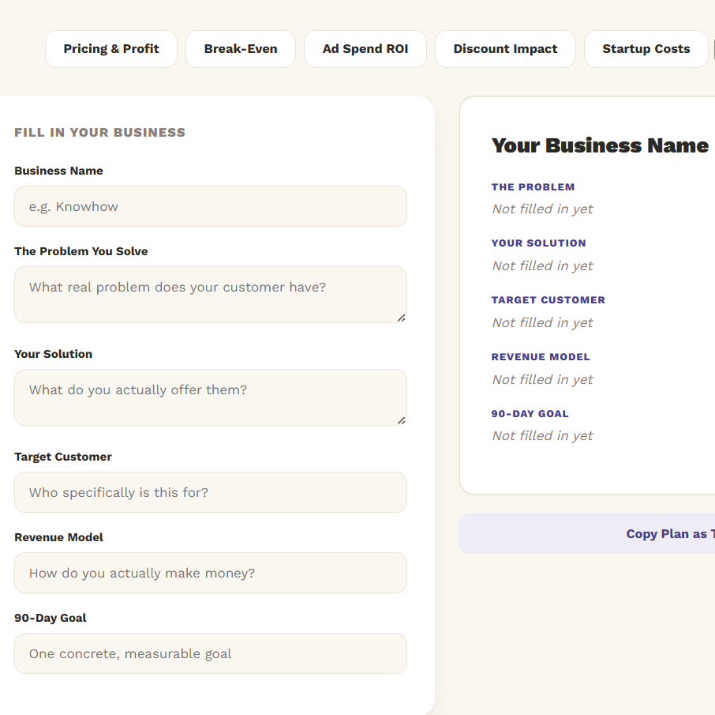Open the Discount Impact tab

505,49
